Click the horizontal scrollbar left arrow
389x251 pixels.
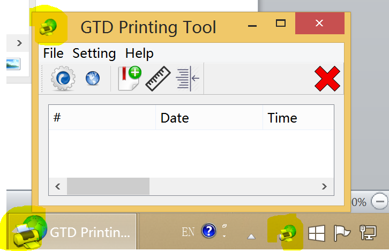(x=58, y=186)
